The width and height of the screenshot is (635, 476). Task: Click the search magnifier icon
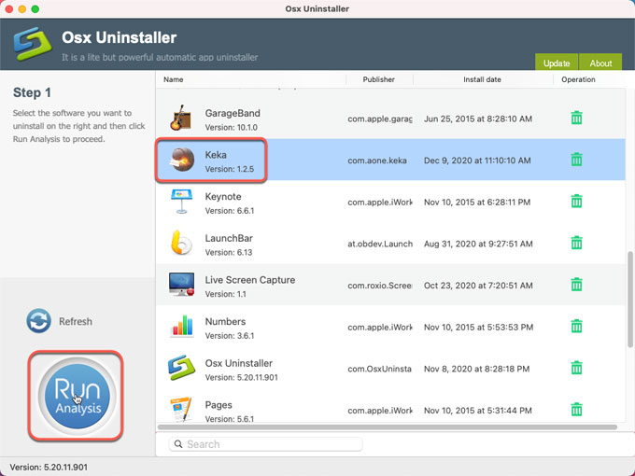(178, 444)
